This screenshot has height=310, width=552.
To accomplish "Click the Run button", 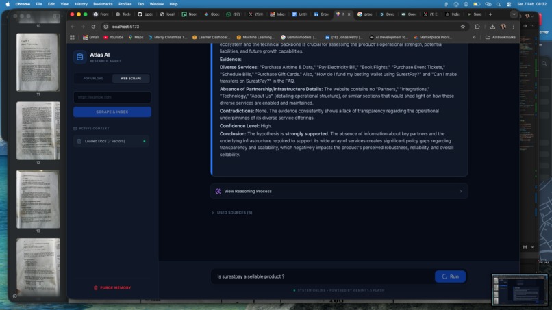I will (450, 276).
